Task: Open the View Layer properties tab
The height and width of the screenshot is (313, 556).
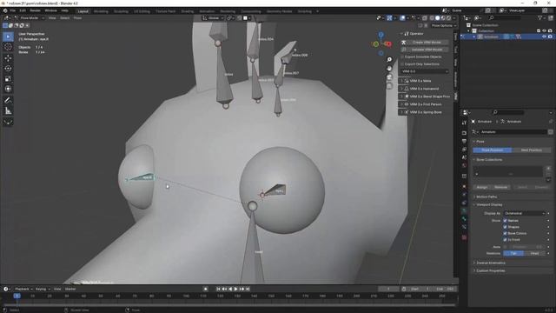Action: (464, 150)
